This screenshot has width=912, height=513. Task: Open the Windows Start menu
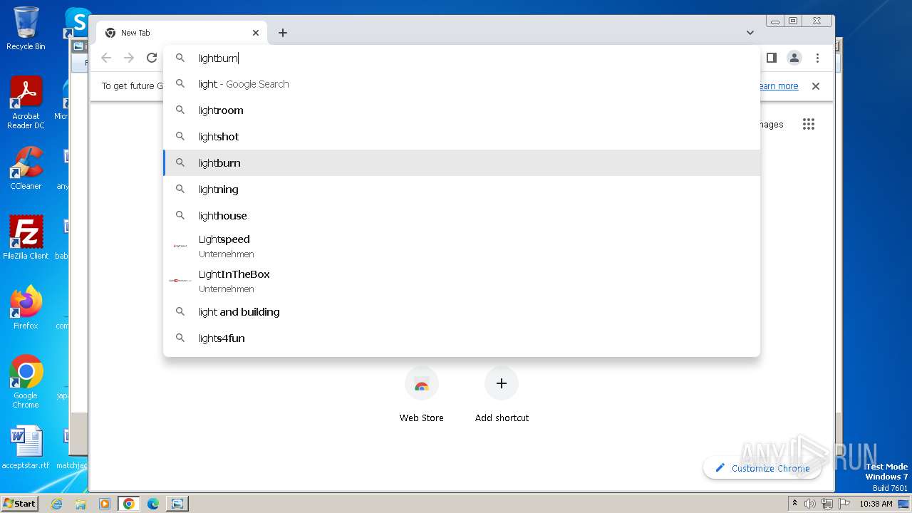coord(19,503)
